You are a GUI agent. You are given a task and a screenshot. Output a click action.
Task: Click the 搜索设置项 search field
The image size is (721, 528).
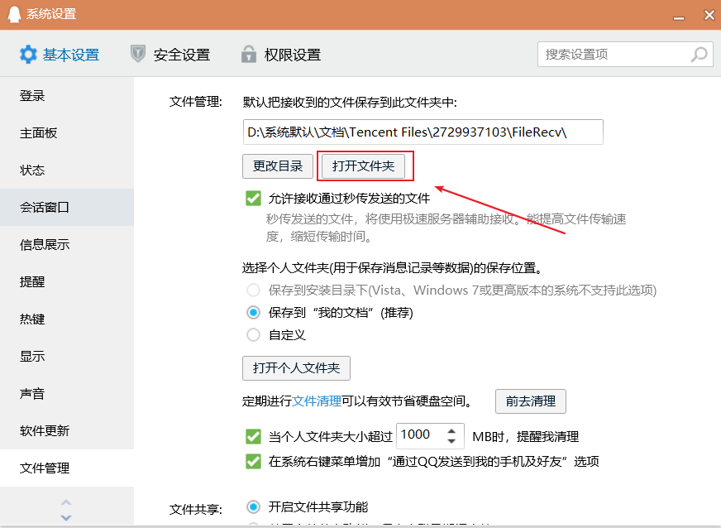tap(625, 55)
